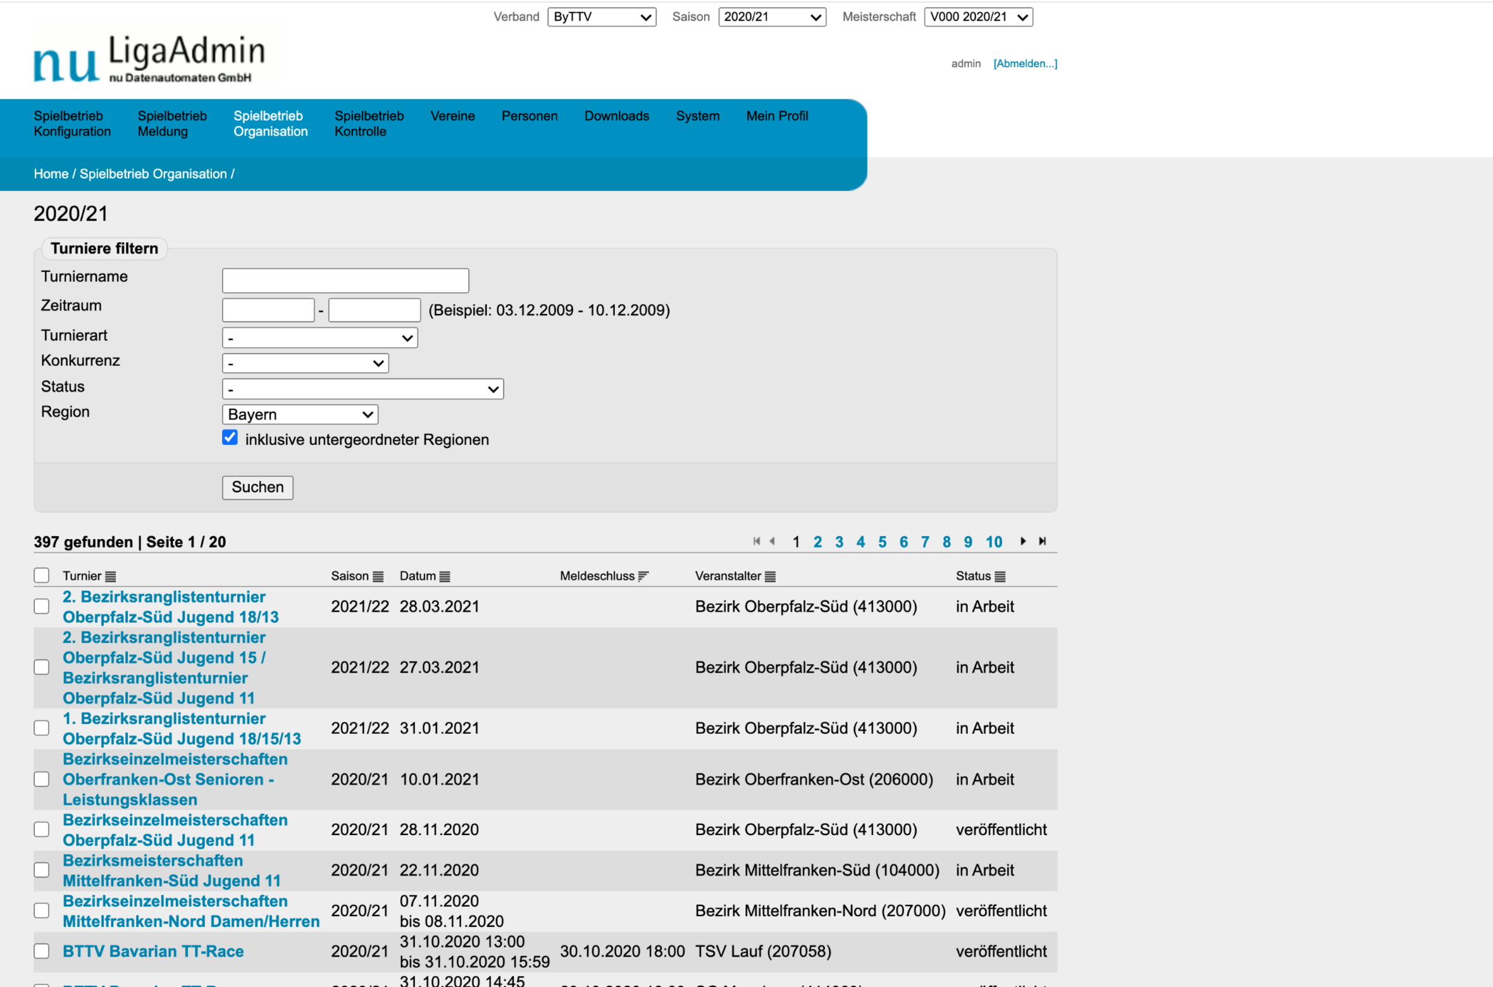1493x987 pixels.
Task: Click 'TSV Lauf (207058)' organizer cell
Action: pos(763,951)
